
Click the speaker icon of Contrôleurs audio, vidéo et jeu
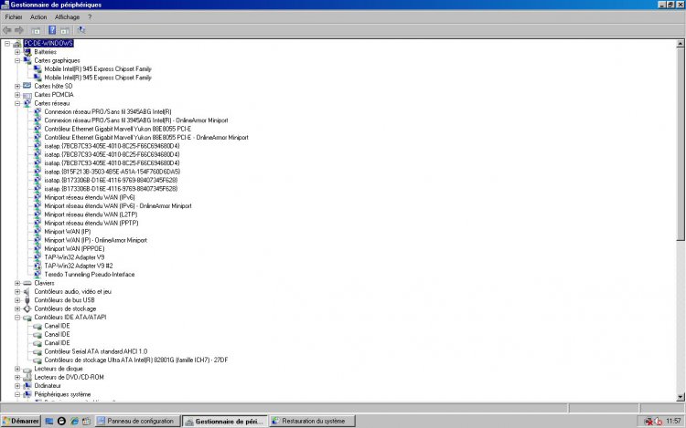pyautogui.click(x=27, y=291)
